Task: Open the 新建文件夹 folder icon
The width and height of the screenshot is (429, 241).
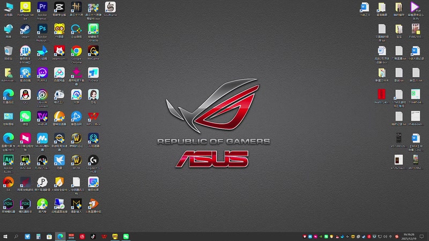Action: pos(382,74)
